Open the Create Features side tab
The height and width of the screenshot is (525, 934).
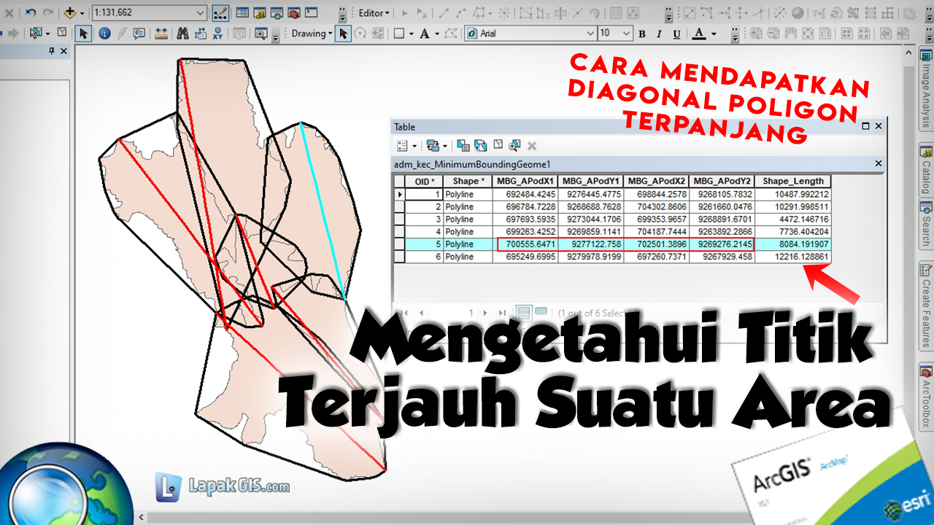pos(926,305)
